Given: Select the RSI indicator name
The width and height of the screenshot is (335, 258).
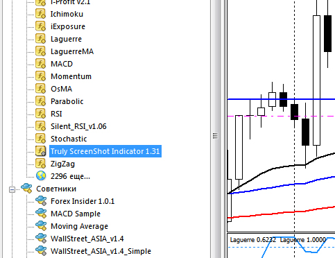Looking at the screenshot, I should pyautogui.click(x=56, y=114).
